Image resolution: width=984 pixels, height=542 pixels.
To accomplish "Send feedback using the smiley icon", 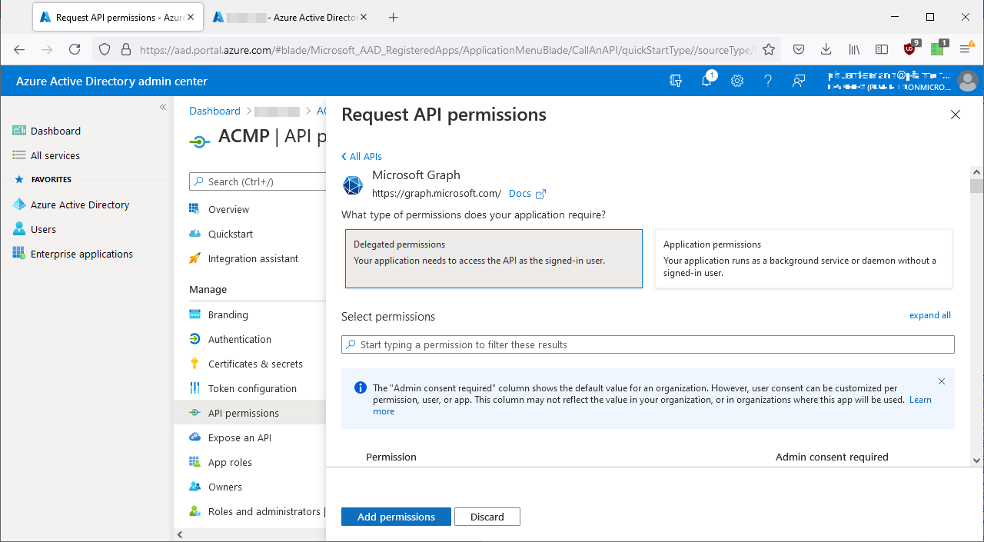I will 798,81.
